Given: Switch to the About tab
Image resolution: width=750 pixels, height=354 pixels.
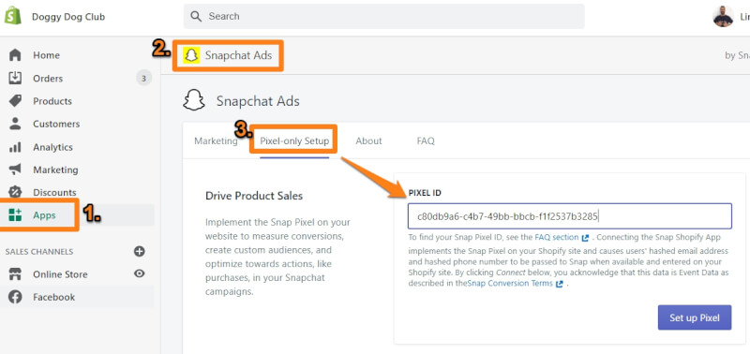Looking at the screenshot, I should pyautogui.click(x=368, y=140).
